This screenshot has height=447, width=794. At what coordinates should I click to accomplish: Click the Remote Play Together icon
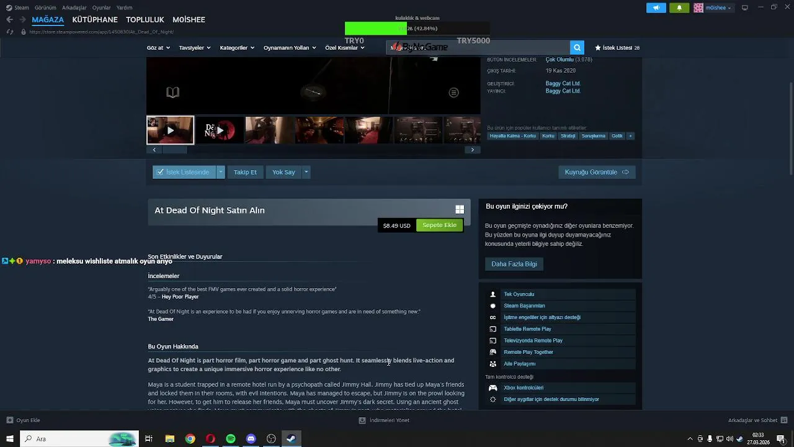click(493, 352)
